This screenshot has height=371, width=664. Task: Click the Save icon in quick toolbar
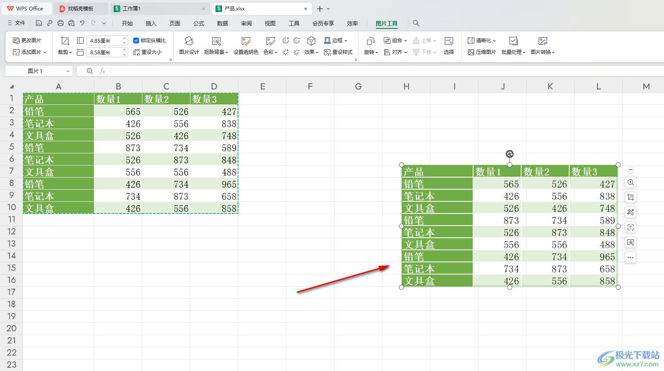pyautogui.click(x=39, y=23)
